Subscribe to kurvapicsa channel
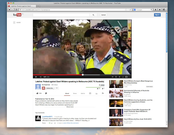The image size is (174, 135). tap(48, 88)
